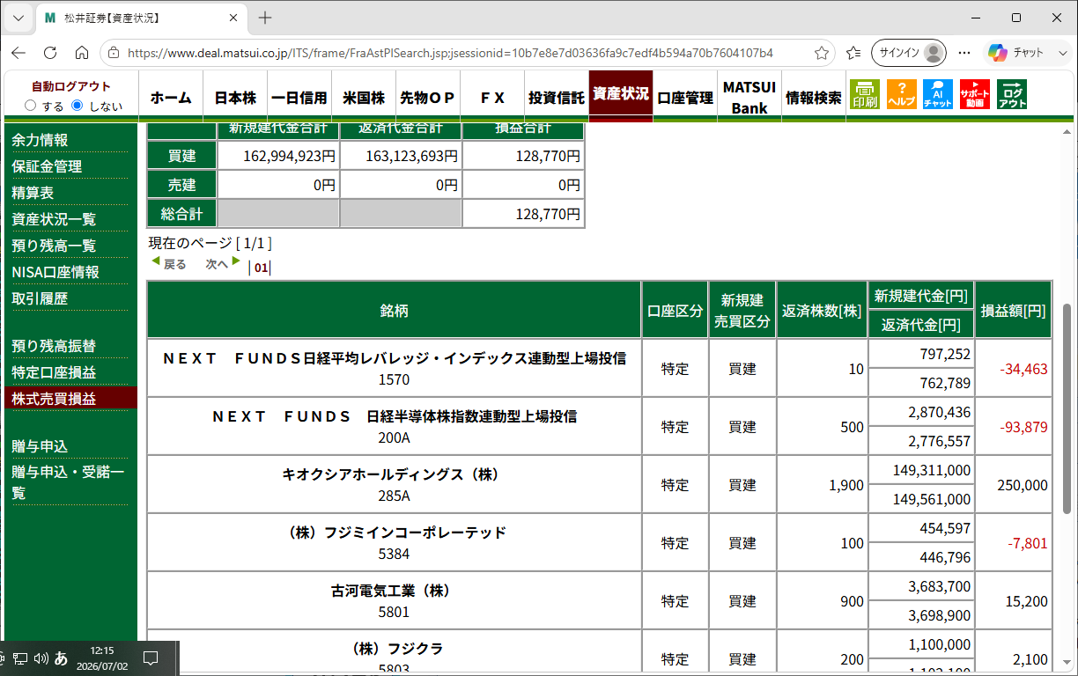Add page to favorites star icon
Image resolution: width=1078 pixels, height=676 pixels.
coord(822,53)
